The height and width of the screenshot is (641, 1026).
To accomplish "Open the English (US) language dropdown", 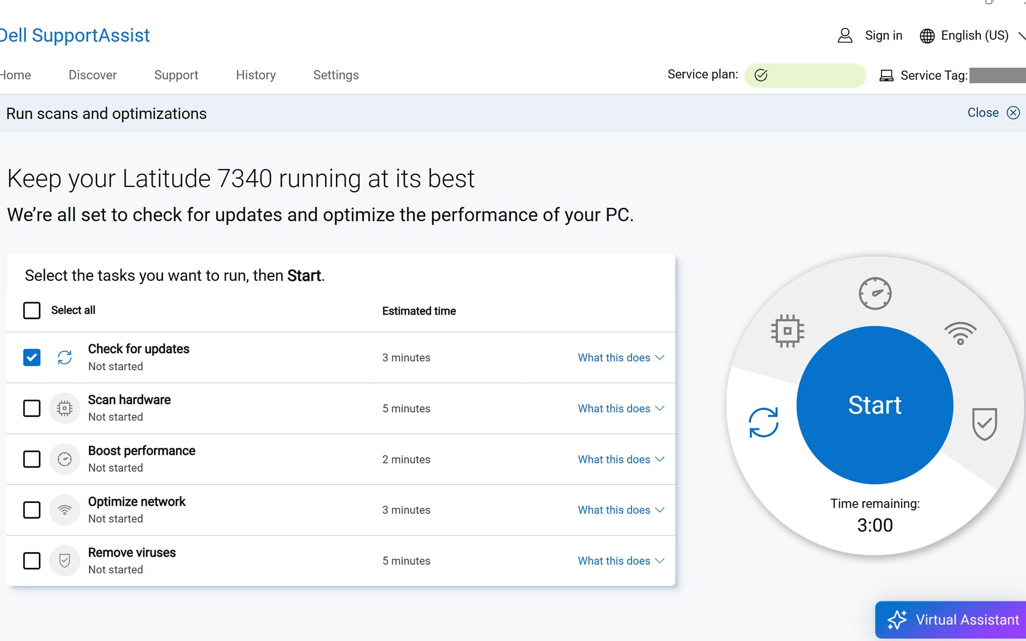I will [x=973, y=36].
